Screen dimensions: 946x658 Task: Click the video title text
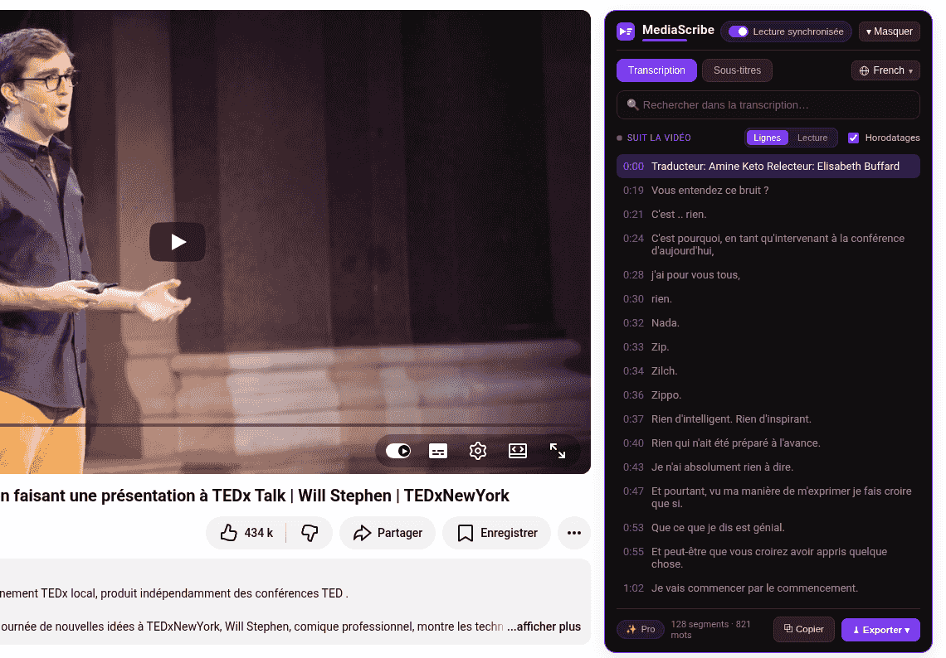tap(255, 496)
